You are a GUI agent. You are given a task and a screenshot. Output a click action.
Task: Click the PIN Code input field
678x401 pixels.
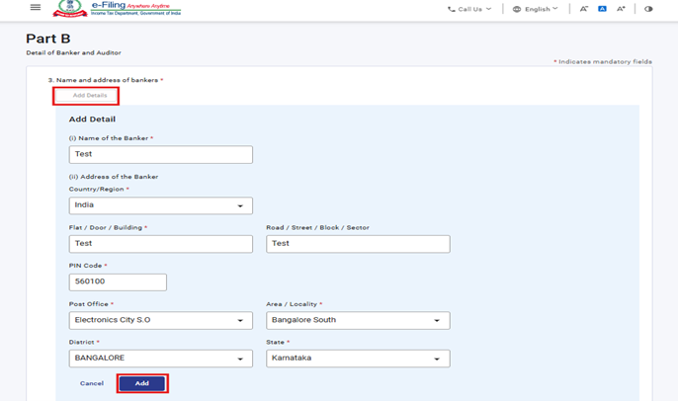point(118,282)
